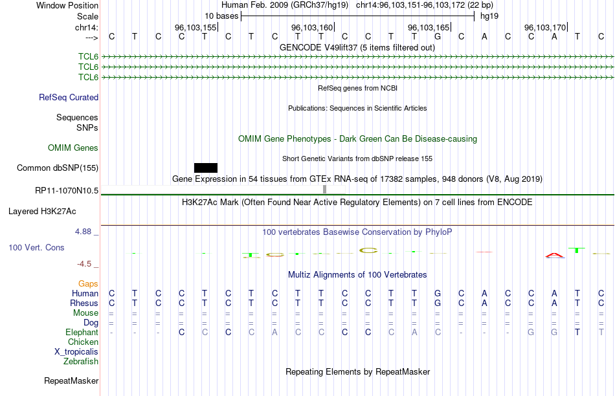Screen dimensions: 615x396
Task: Select the OMIM Genes track label
Action: pos(73,148)
